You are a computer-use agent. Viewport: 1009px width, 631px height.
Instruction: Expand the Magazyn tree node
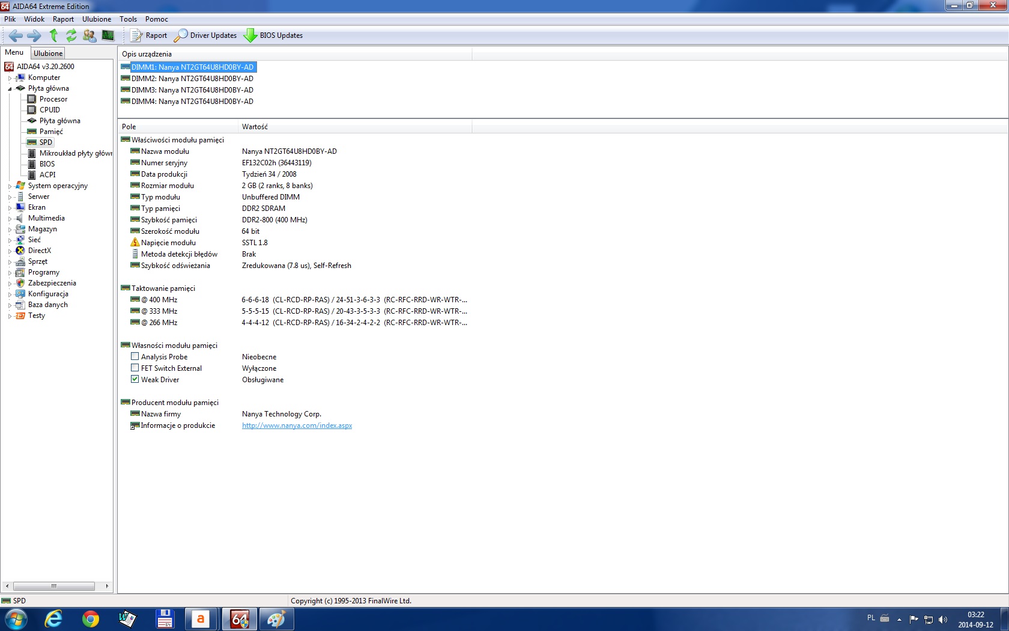(10, 230)
